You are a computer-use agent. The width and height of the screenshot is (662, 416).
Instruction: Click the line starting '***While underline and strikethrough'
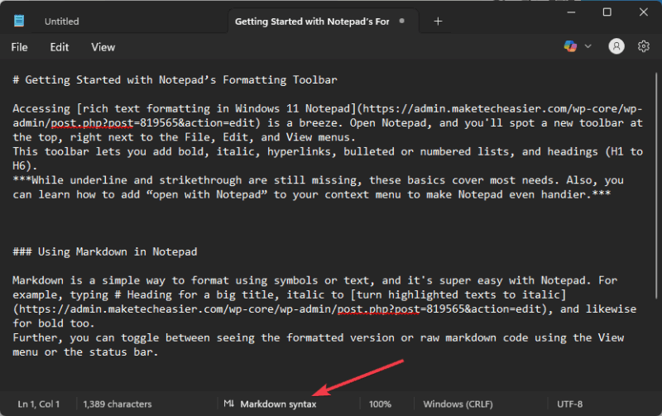[x=318, y=180]
